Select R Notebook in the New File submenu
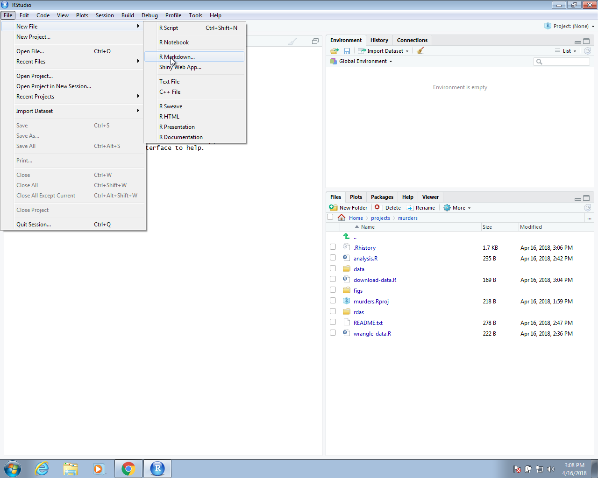Viewport: 598px width, 478px height. [194, 42]
